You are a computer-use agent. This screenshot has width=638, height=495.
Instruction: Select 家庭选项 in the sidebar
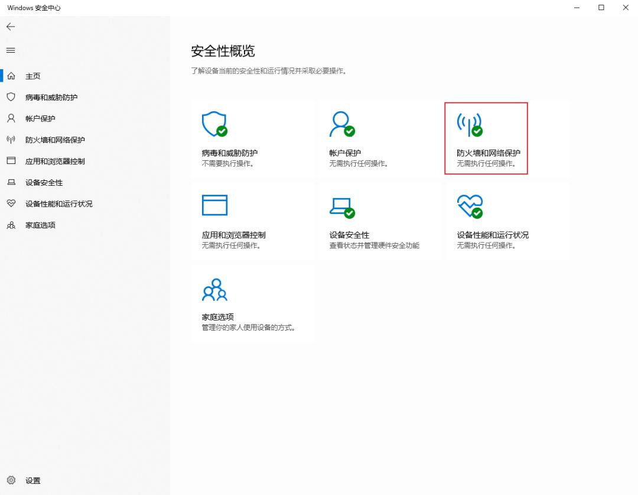[39, 225]
